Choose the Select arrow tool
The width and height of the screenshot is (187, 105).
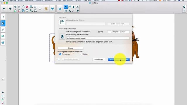tap(66, 7)
